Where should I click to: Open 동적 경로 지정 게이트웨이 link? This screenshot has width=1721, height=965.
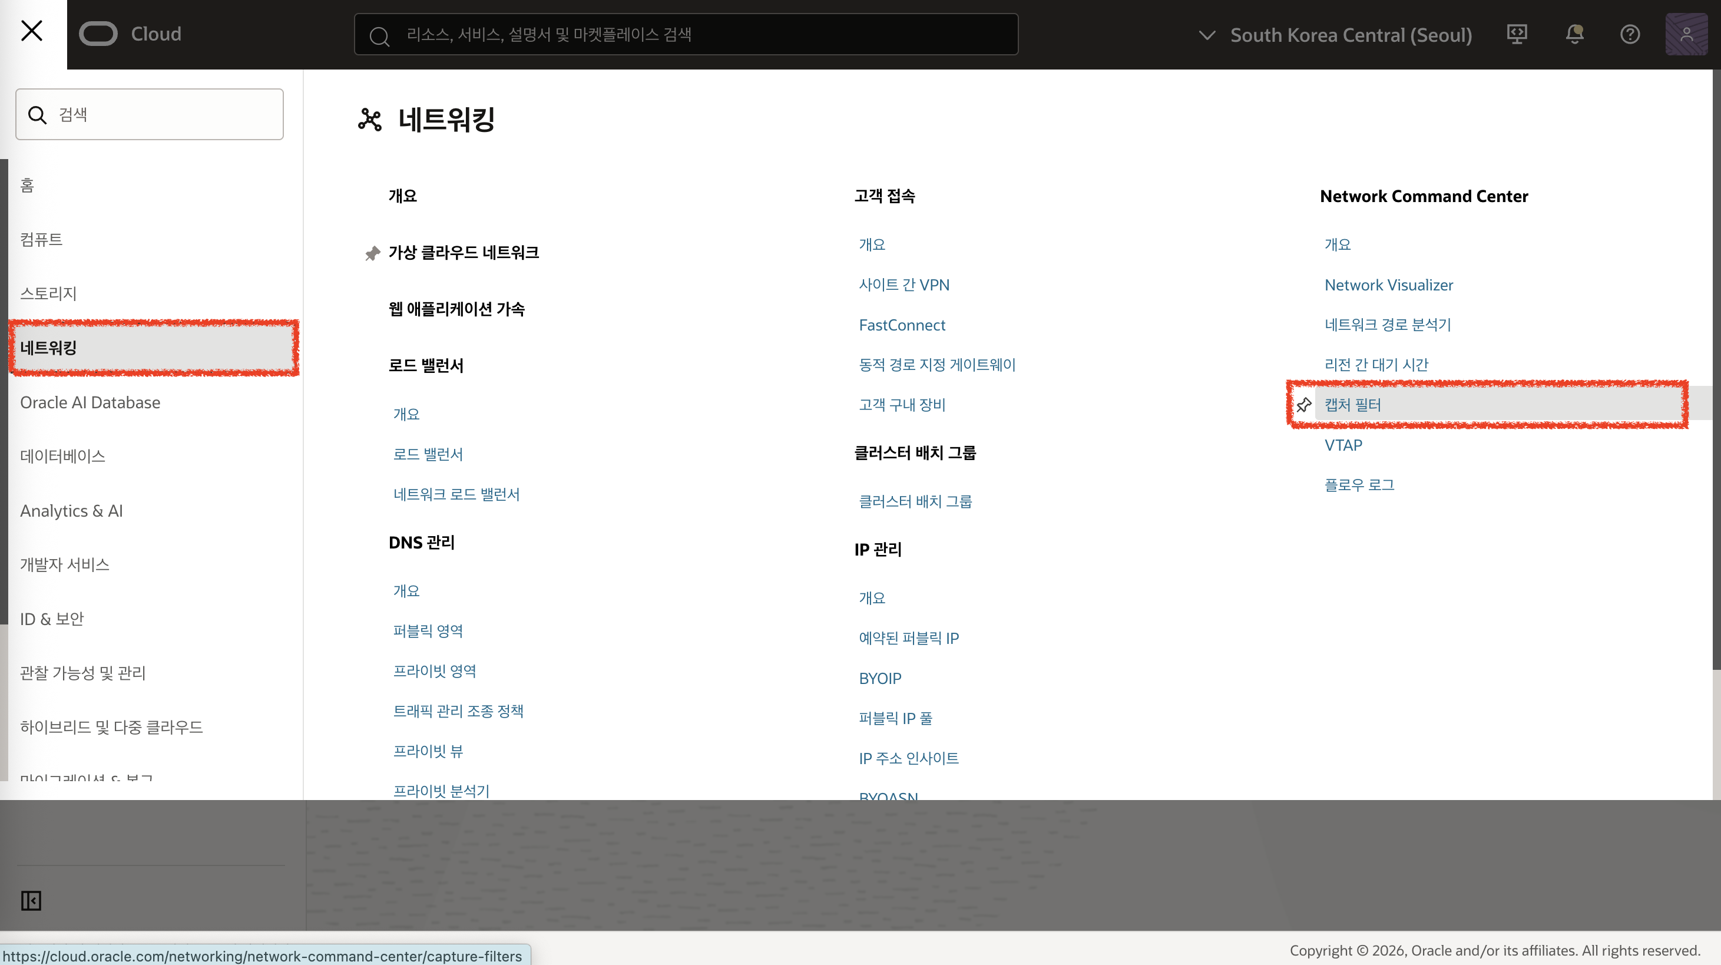tap(937, 365)
